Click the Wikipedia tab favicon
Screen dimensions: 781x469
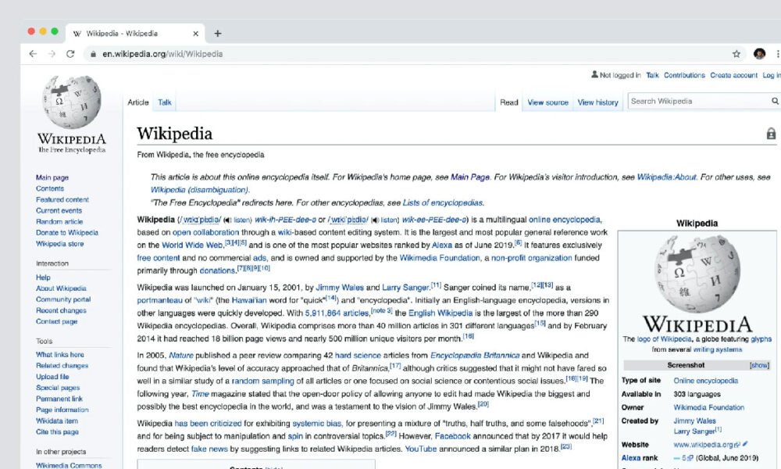77,34
